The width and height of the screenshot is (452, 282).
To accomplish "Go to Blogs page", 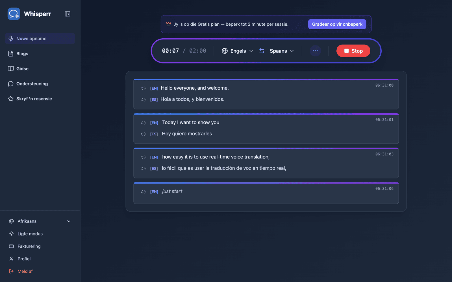I will [40, 54].
